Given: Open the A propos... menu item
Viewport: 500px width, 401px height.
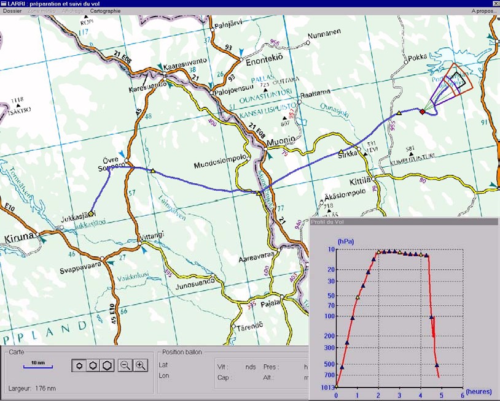Looking at the screenshot, I should 484,11.
